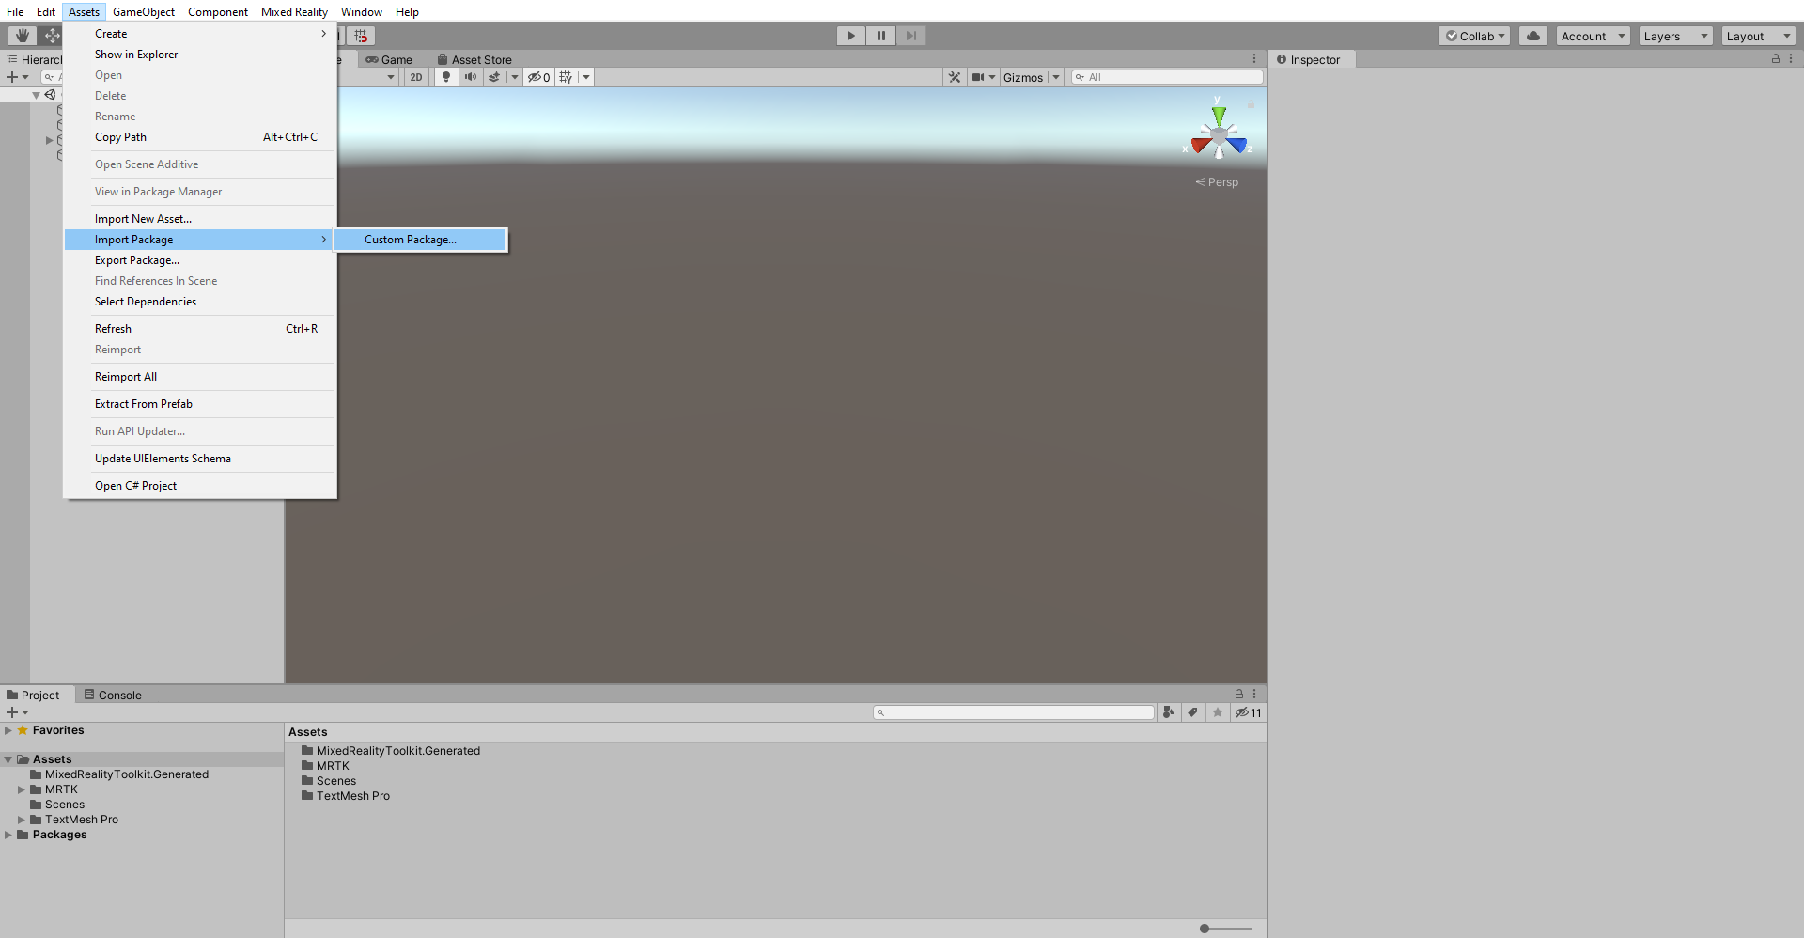Viewport: 1804px width, 938px height.
Task: Open cloud services icon
Action: [x=1532, y=36]
